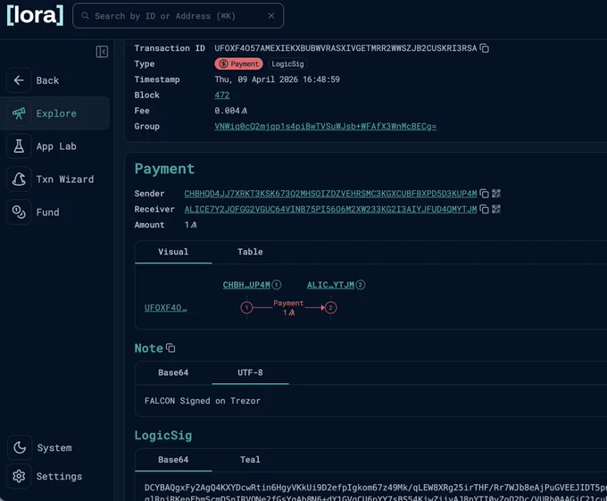This screenshot has width=607, height=501.
Task: Open ALIC…YTJM account in graph
Action: 330,285
